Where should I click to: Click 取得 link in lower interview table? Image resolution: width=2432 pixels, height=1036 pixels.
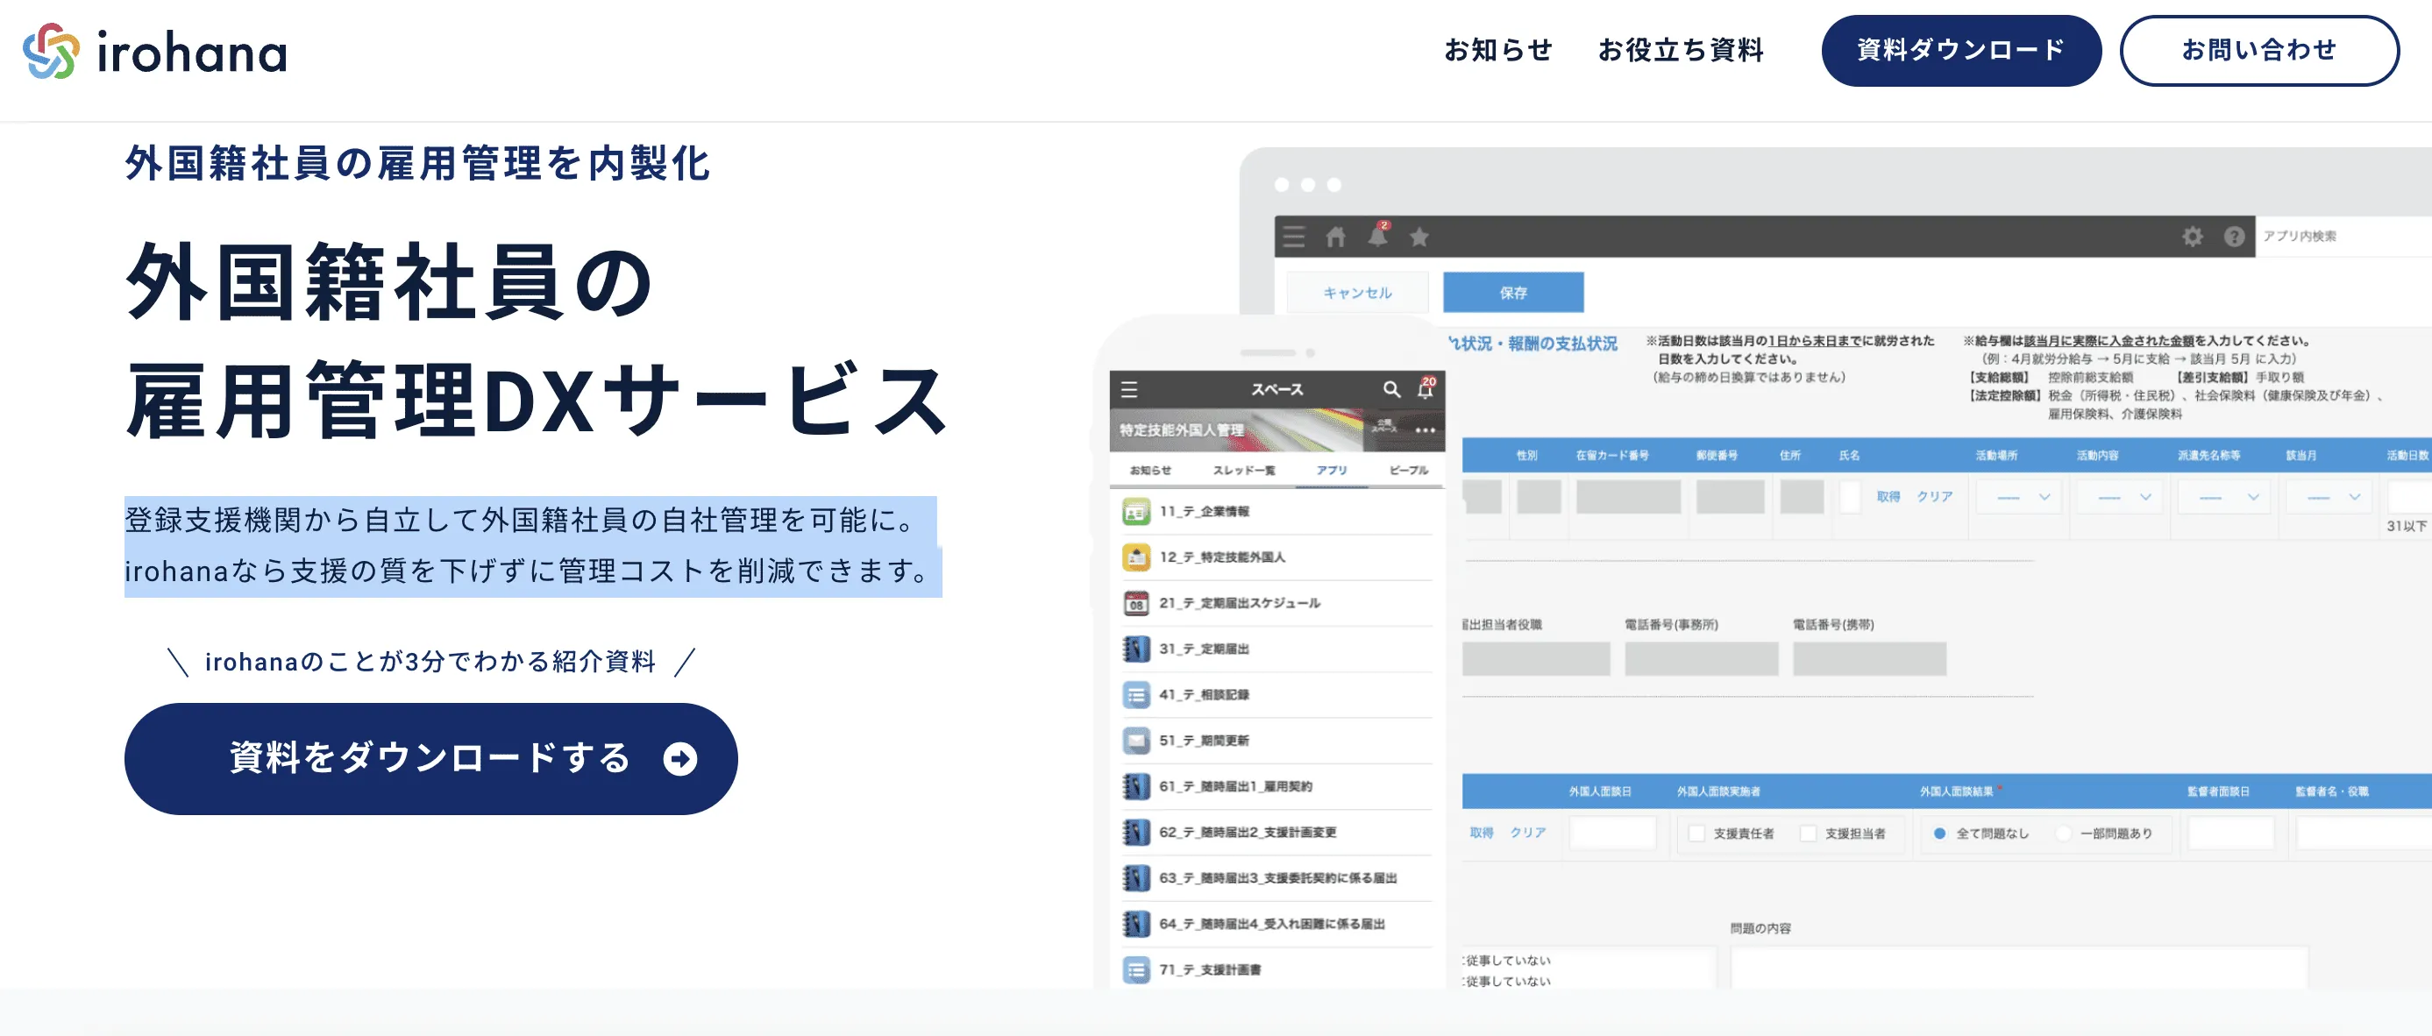(1482, 834)
